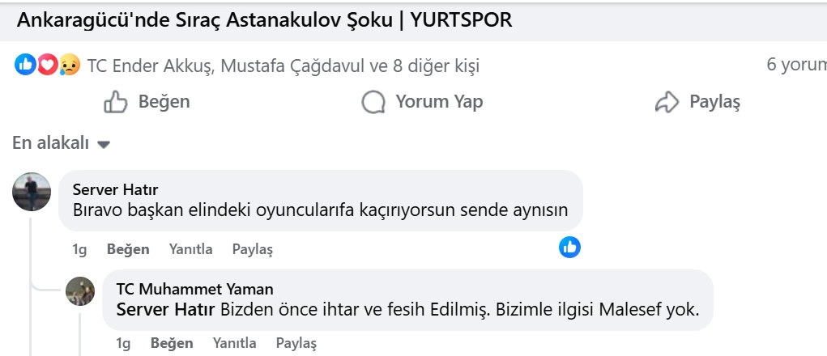Reply to Server Hatır's comment via Yanıtla
Viewport: 827px width, 356px height.
coord(190,249)
